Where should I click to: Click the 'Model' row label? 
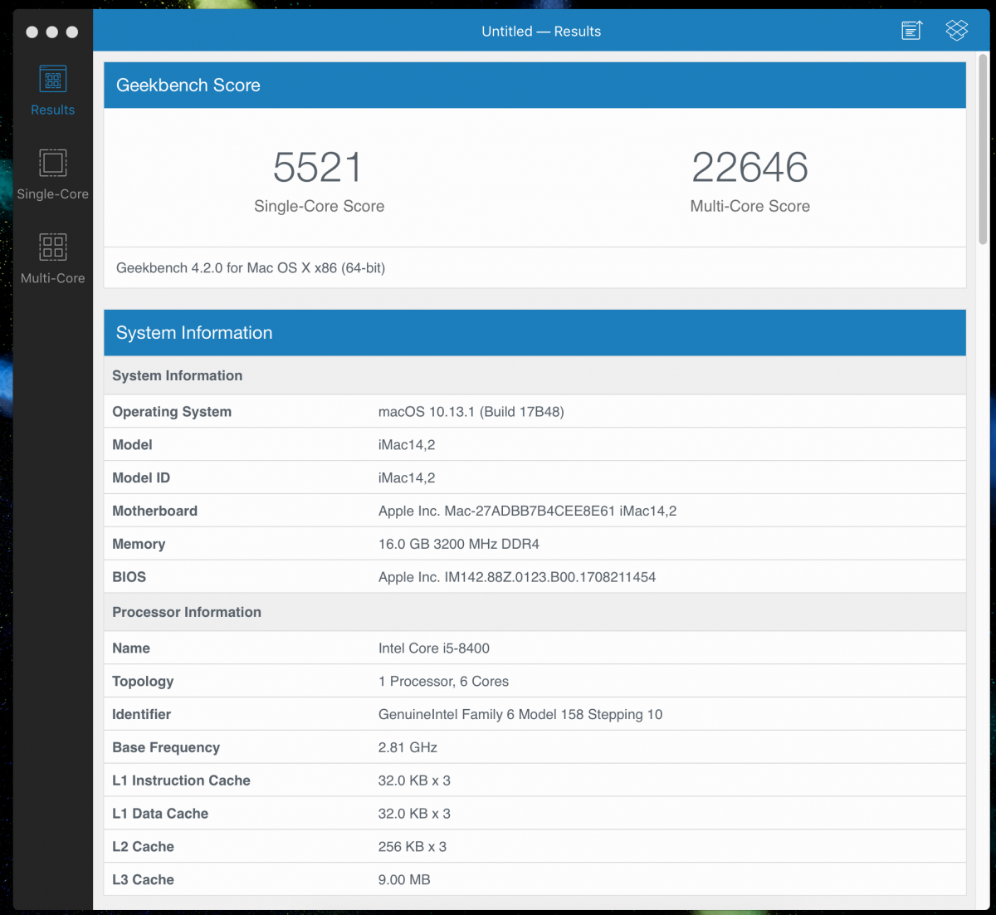click(132, 445)
